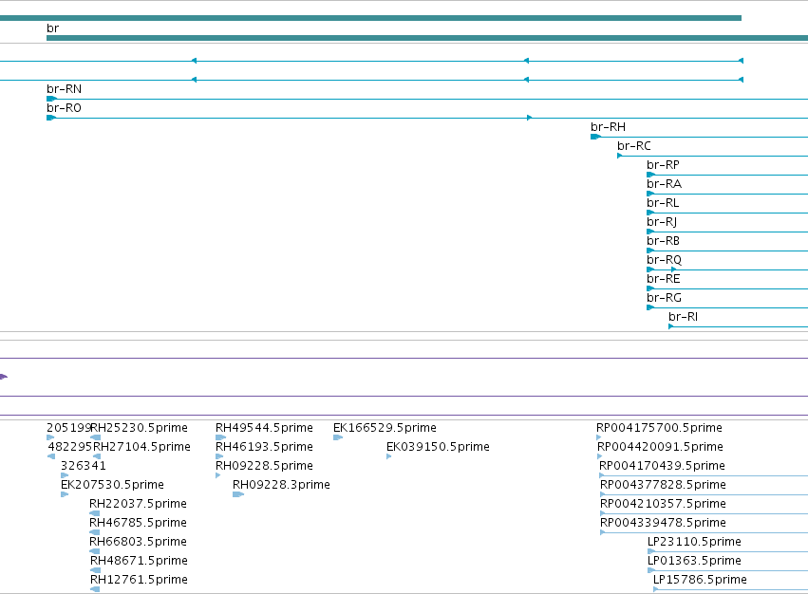The image size is (808, 594).
Task: Choose RP004339478.5prime EST label
Action: coord(663,523)
